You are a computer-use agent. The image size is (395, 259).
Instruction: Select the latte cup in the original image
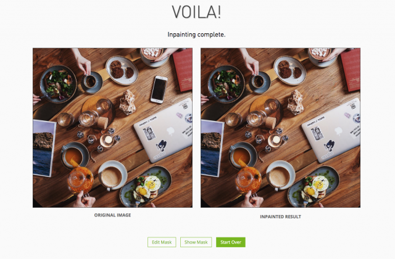(x=112, y=176)
